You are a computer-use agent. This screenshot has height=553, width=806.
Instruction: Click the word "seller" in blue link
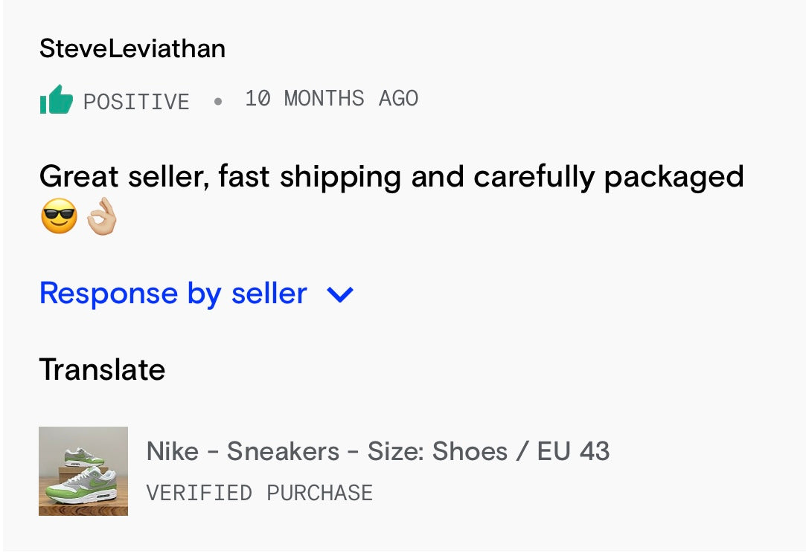click(x=269, y=294)
